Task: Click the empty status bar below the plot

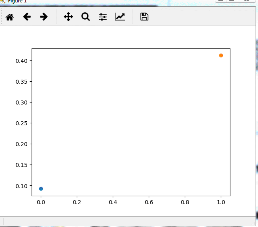Action: pos(120,222)
